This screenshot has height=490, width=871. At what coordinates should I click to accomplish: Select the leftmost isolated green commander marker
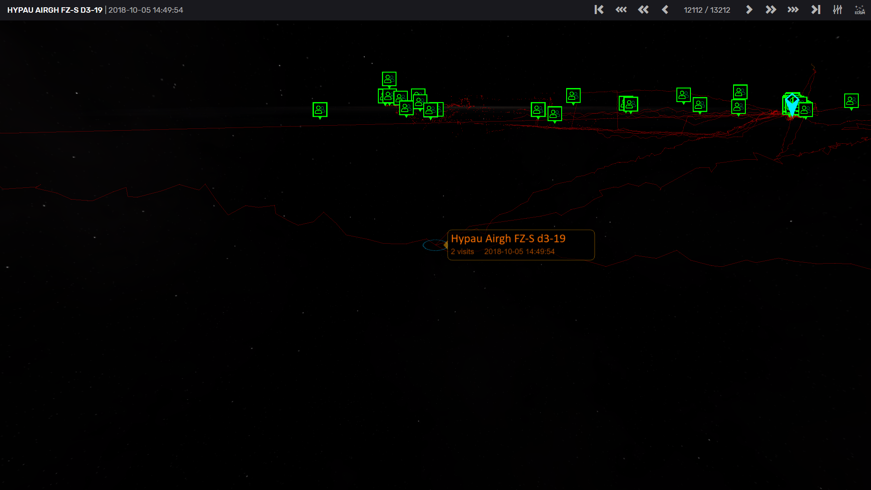(320, 110)
